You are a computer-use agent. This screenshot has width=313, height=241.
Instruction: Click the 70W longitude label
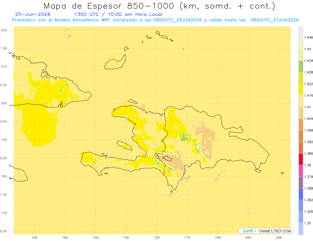pyautogui.click(x=218, y=237)
